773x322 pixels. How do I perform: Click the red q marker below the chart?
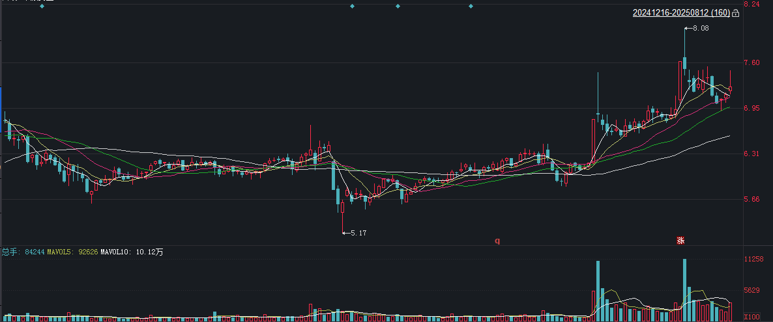click(497, 241)
